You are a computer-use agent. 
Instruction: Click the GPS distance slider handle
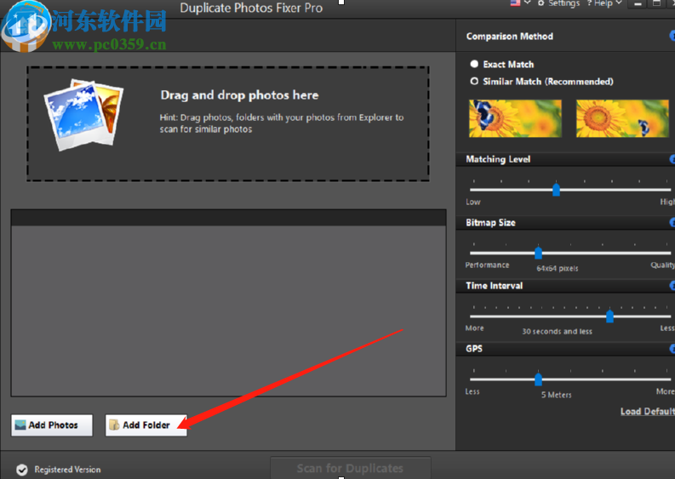coord(538,379)
